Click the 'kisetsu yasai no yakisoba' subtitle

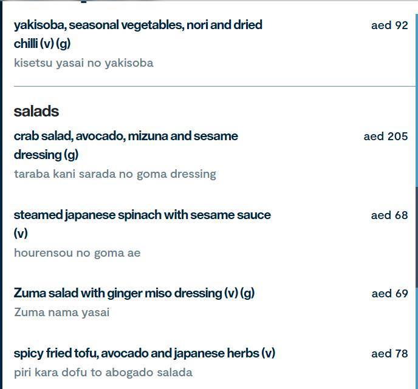pyautogui.click(x=83, y=63)
